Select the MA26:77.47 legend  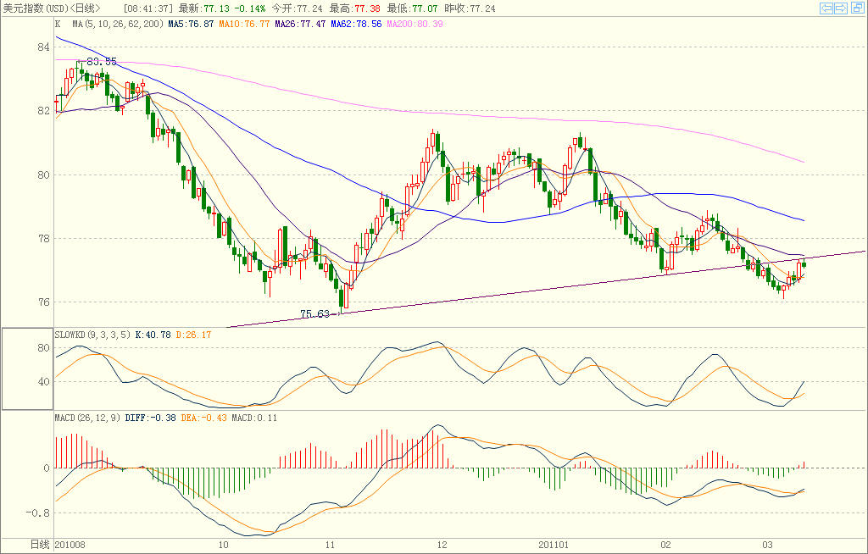(x=300, y=24)
